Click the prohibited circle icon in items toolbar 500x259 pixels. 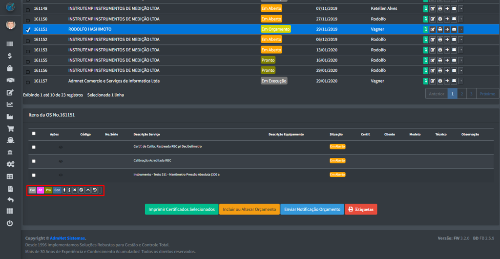click(x=81, y=190)
